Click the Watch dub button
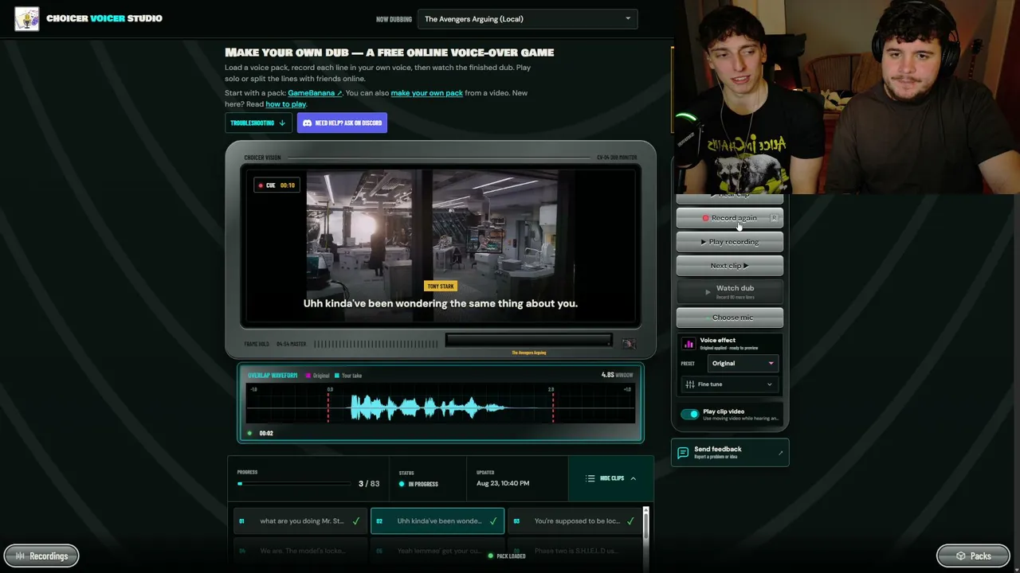 tap(730, 291)
